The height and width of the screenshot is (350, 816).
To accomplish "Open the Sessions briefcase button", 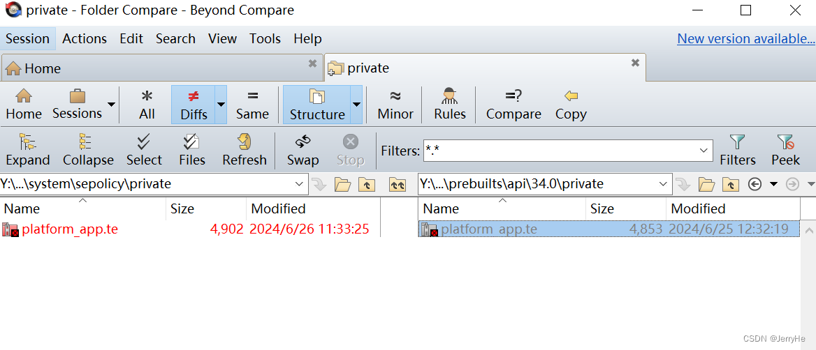I will pos(77,105).
